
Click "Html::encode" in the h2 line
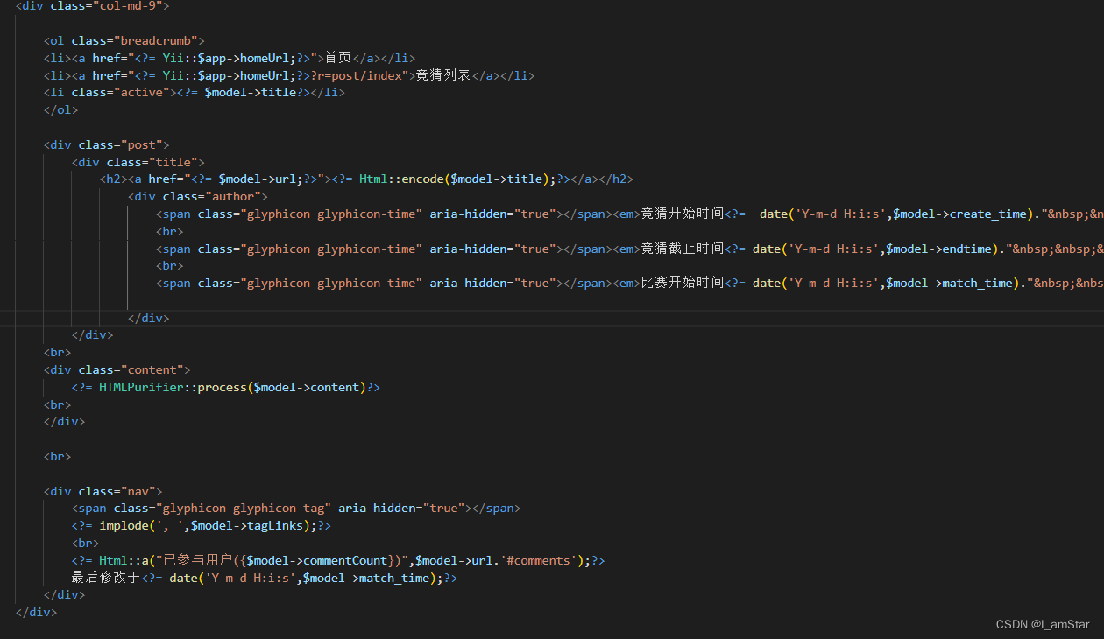coord(401,179)
